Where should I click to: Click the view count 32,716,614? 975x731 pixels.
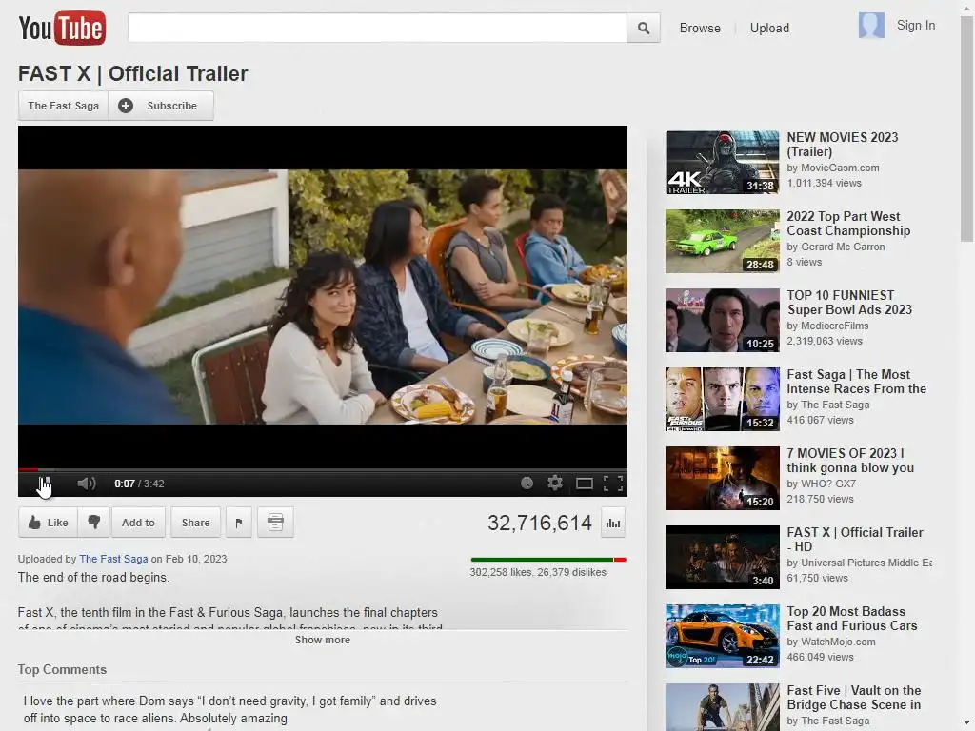(x=539, y=523)
